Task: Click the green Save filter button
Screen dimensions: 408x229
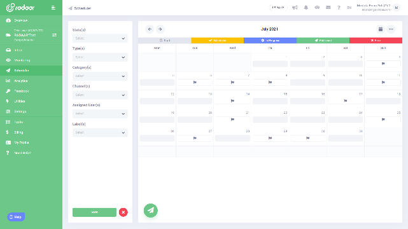Action: 94,212
